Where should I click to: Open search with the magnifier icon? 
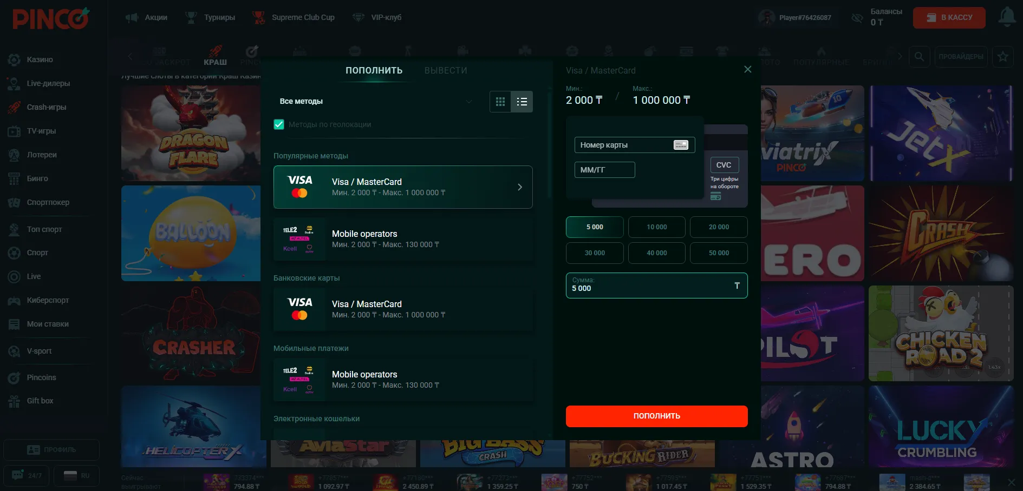coord(919,56)
